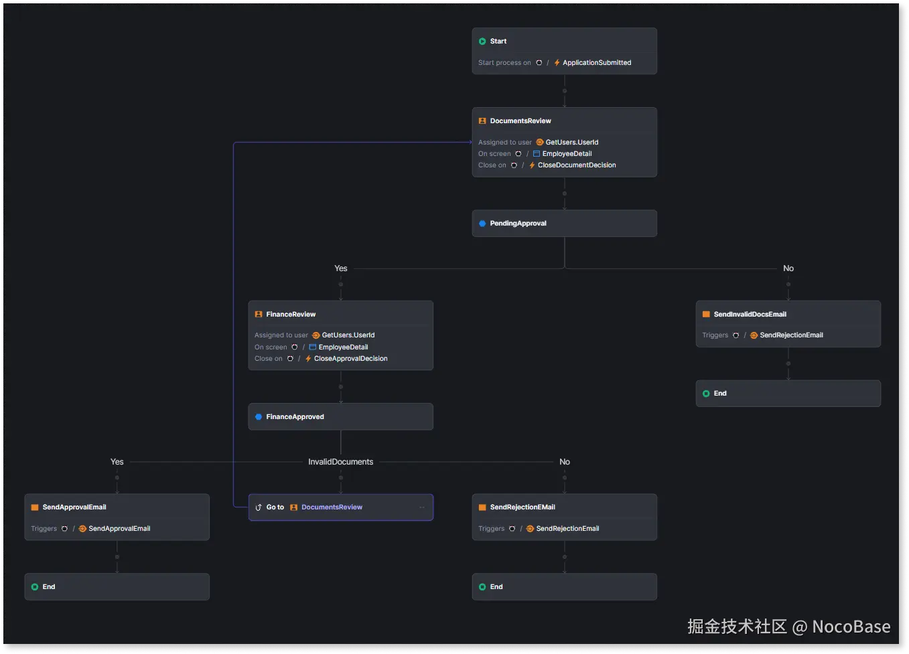This screenshot has height=654, width=909.
Task: Click the user icon on the DocumentsReview node
Action: [x=482, y=120]
